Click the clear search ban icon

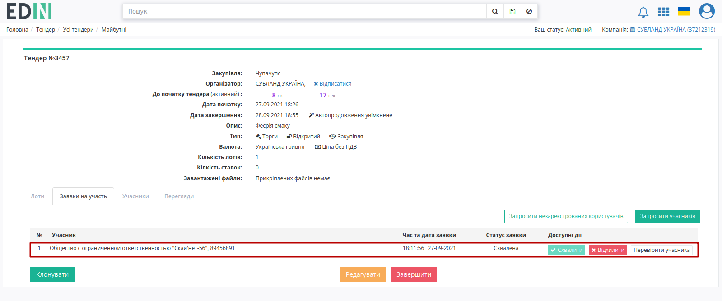click(529, 11)
